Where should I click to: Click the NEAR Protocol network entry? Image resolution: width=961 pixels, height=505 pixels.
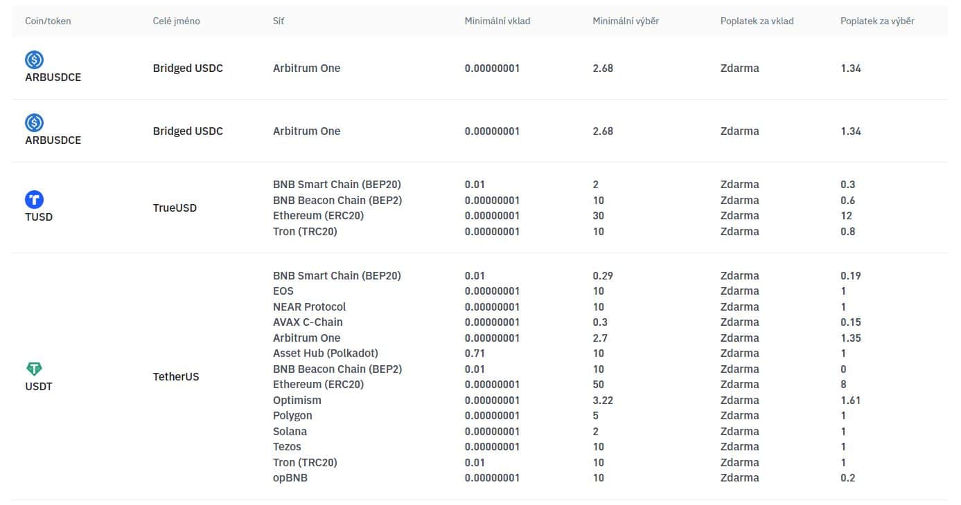(309, 306)
